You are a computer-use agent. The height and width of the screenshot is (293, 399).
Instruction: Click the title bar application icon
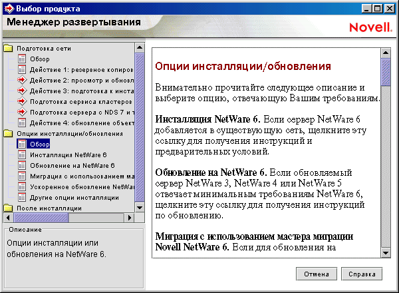(9, 9)
